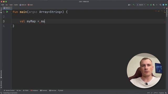Viewport: 168px width, 94px height.
Task: Click the List project breadcrumb
Action: pos(3,5)
